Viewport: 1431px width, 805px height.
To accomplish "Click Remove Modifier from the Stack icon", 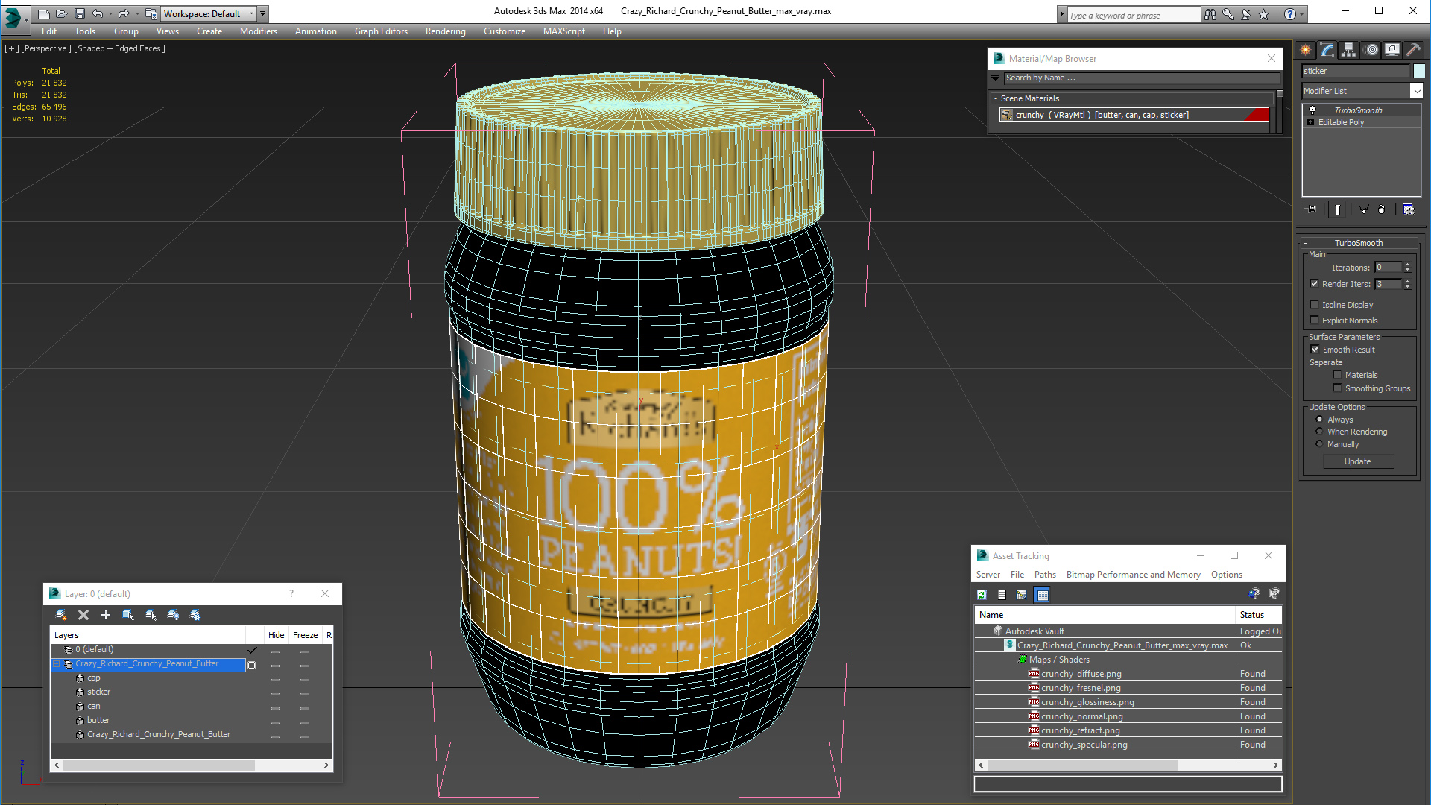I will click(1381, 209).
